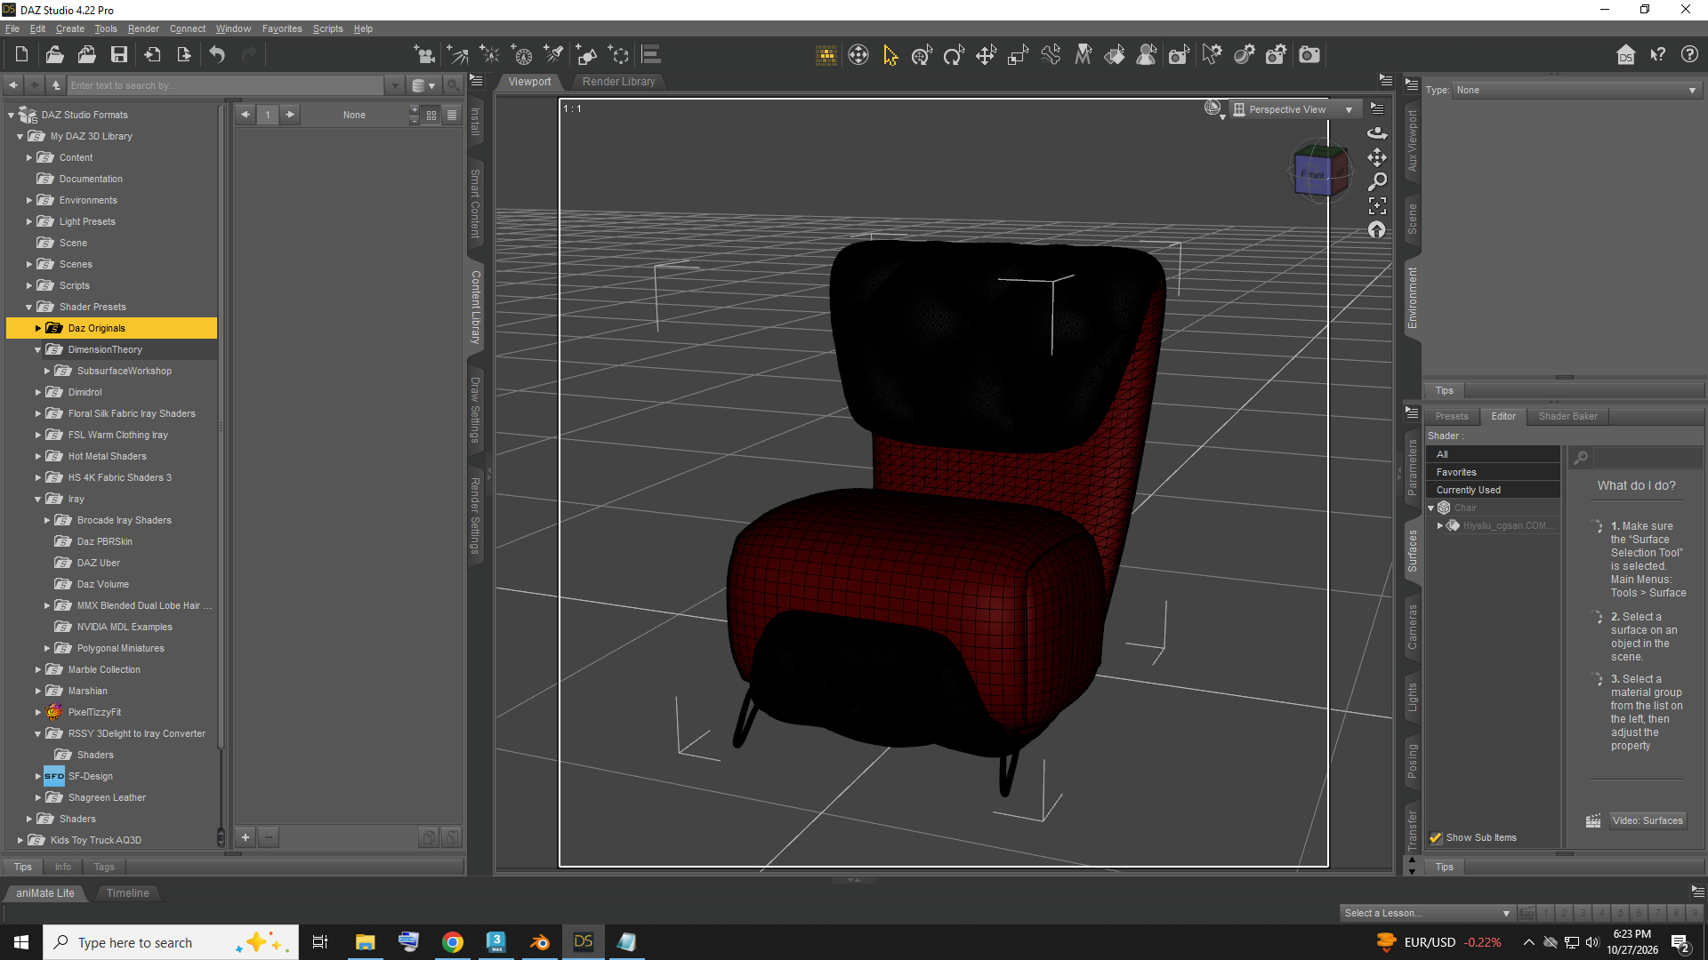Toggle the Show Sub Items checkbox

(1435, 837)
